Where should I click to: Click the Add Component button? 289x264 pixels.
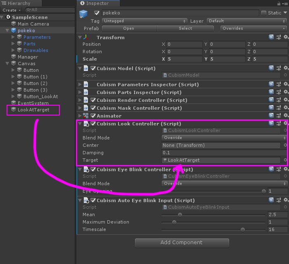[x=182, y=243]
